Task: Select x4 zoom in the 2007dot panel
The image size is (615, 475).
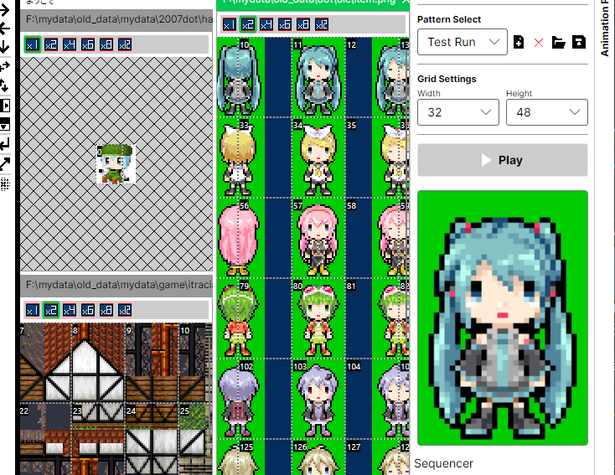Action: point(70,44)
